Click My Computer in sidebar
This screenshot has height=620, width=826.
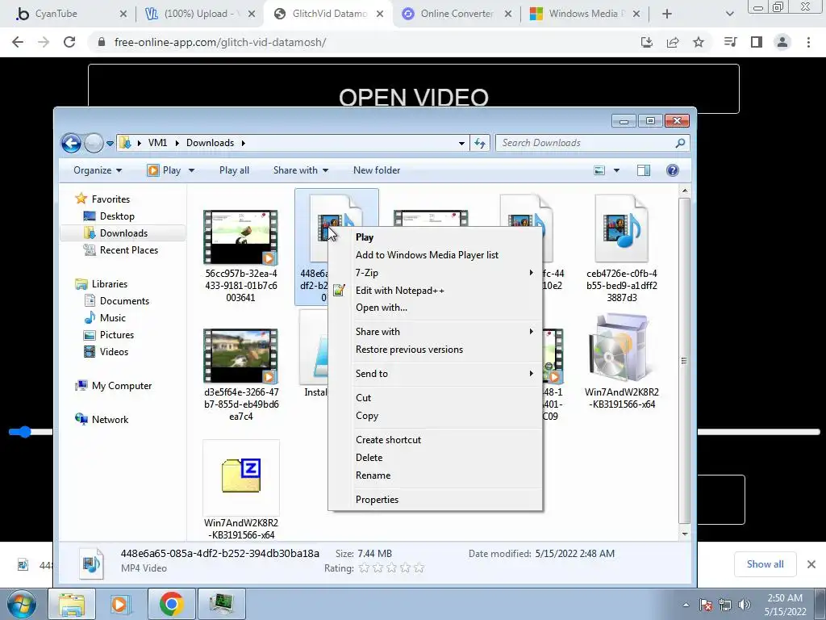121,386
